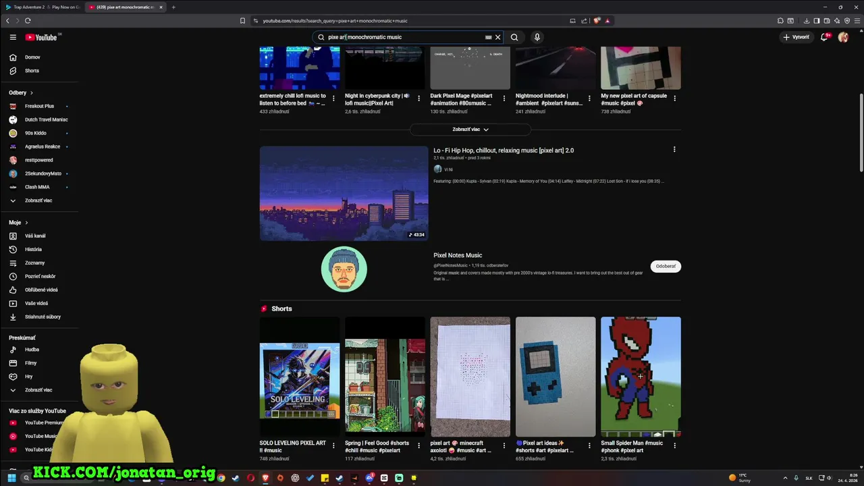This screenshot has height=486, width=864.
Task: Open options for My new pixel art video
Action: point(674,99)
